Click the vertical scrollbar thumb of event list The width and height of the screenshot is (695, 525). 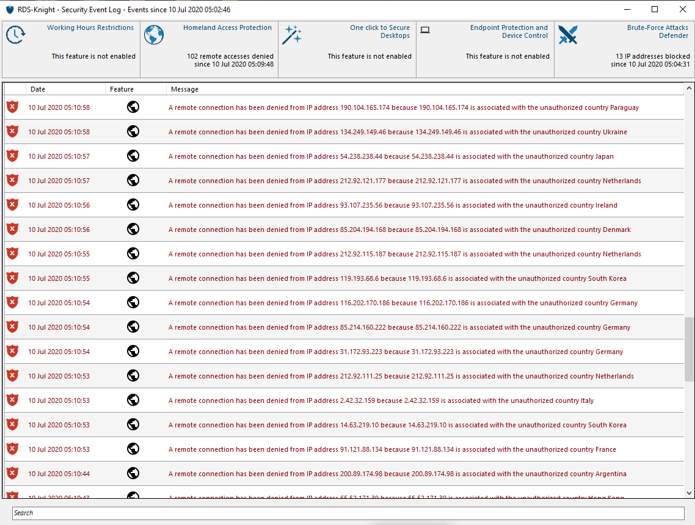(x=689, y=349)
